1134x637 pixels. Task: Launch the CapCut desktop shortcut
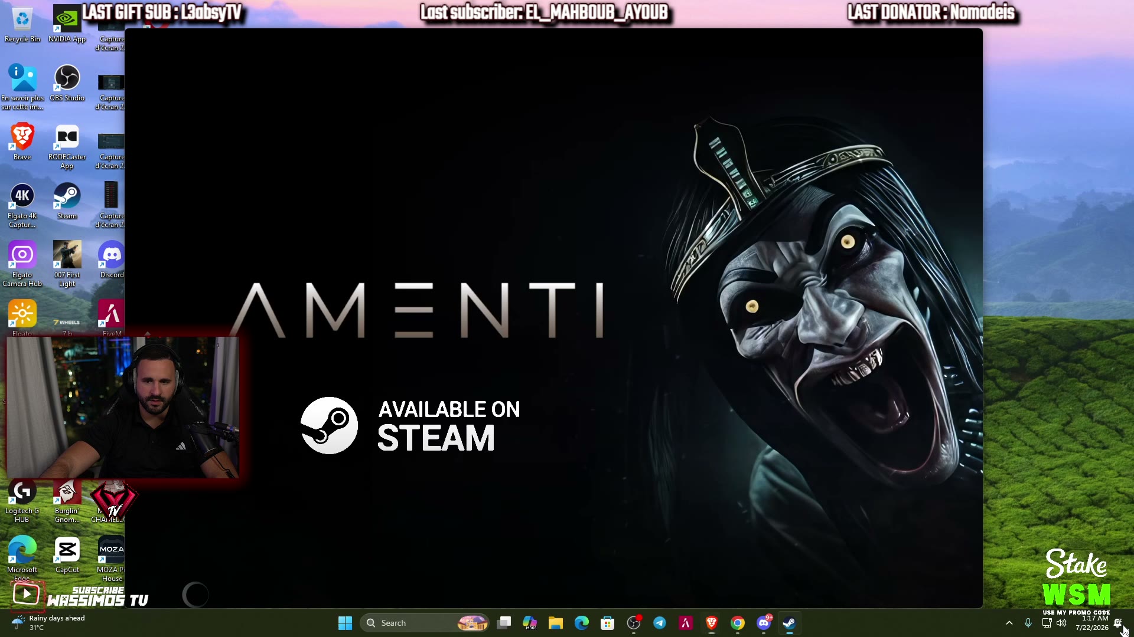click(67, 556)
